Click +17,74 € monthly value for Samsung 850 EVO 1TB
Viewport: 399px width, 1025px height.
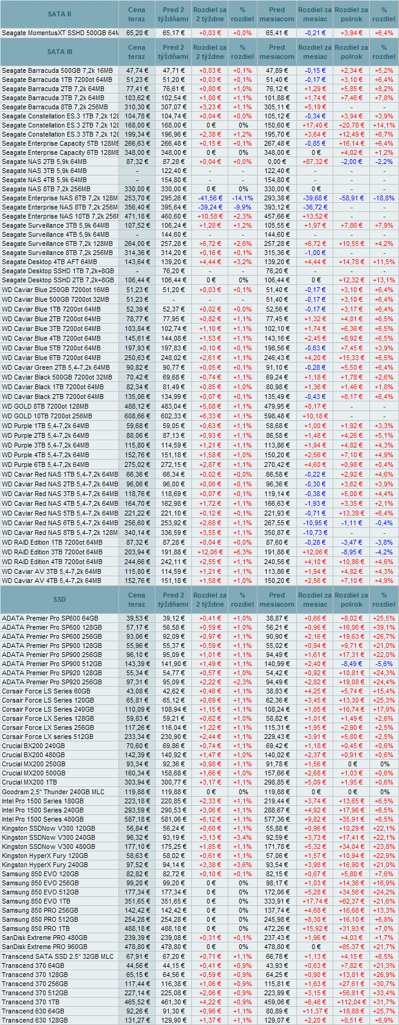pyautogui.click(x=315, y=901)
